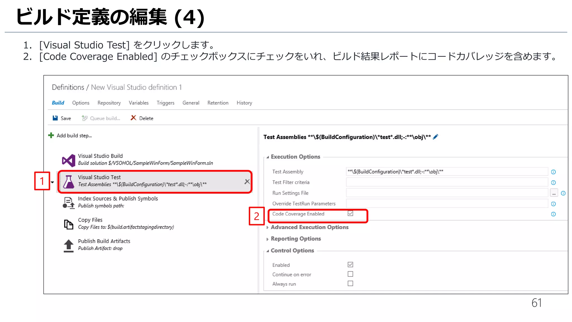572x322 pixels.
Task: Click the Queue build icon
Action: 84,118
